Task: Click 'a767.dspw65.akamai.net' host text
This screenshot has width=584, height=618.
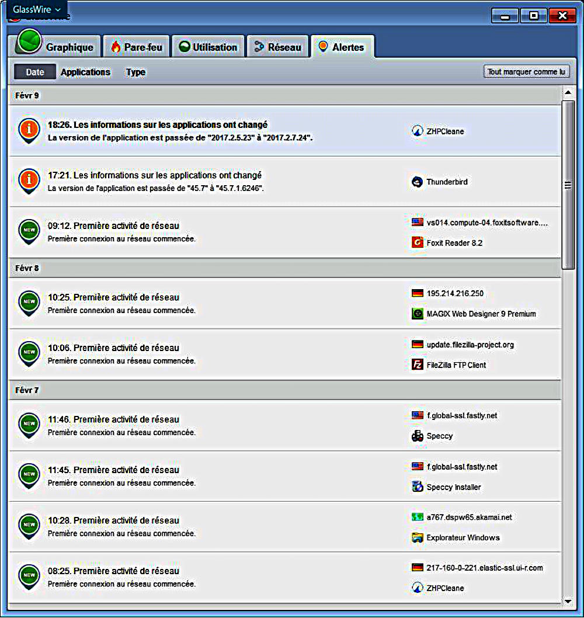Action: click(x=470, y=517)
